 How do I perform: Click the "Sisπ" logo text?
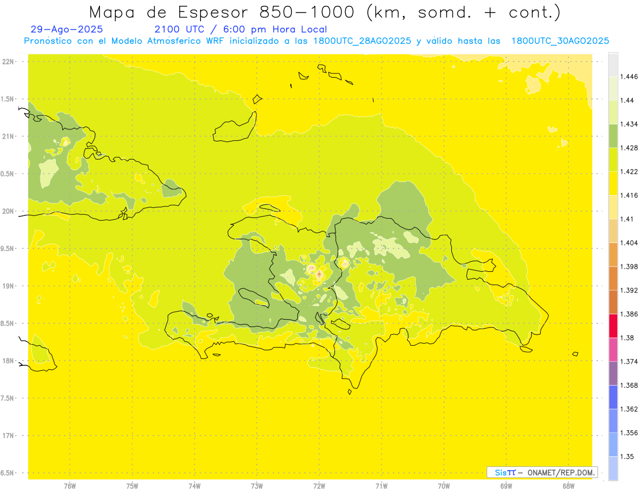(505, 472)
